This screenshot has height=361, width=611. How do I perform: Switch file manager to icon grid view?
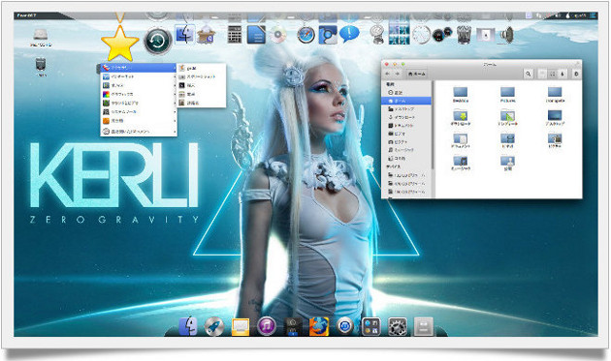tap(552, 74)
